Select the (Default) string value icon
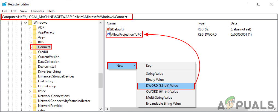This screenshot has width=278, height=112. [x=108, y=29]
